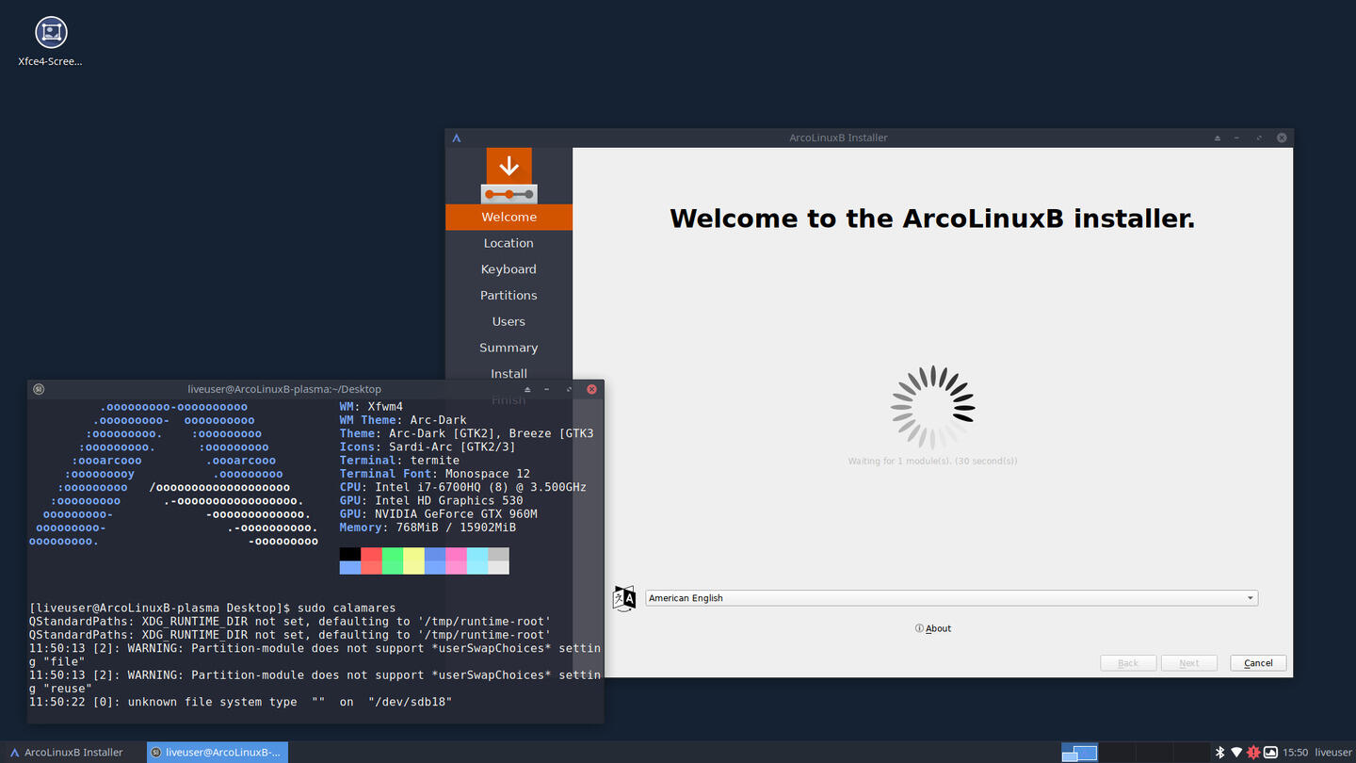Select the Location step in installer sidebar

pos(508,243)
